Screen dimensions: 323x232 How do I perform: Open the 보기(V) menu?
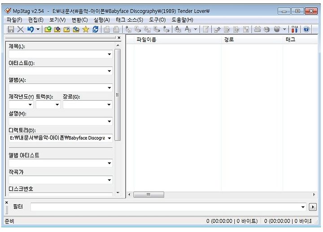[x=57, y=20]
